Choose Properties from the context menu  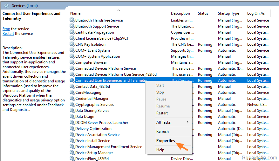click(166, 141)
